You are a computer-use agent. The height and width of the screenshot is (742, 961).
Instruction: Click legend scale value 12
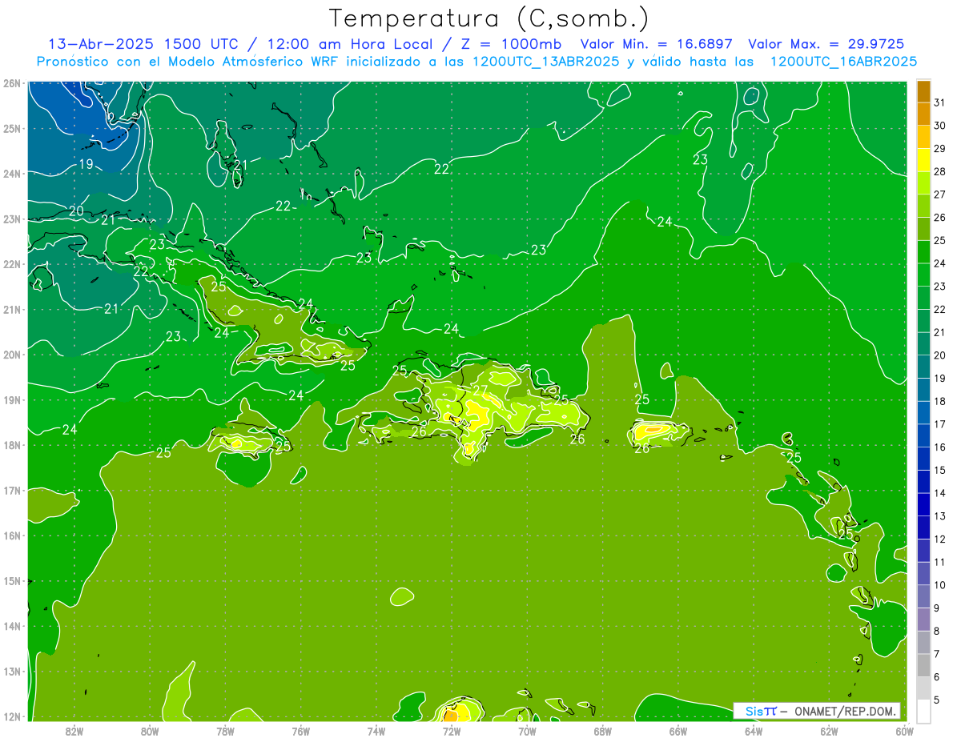click(940, 539)
